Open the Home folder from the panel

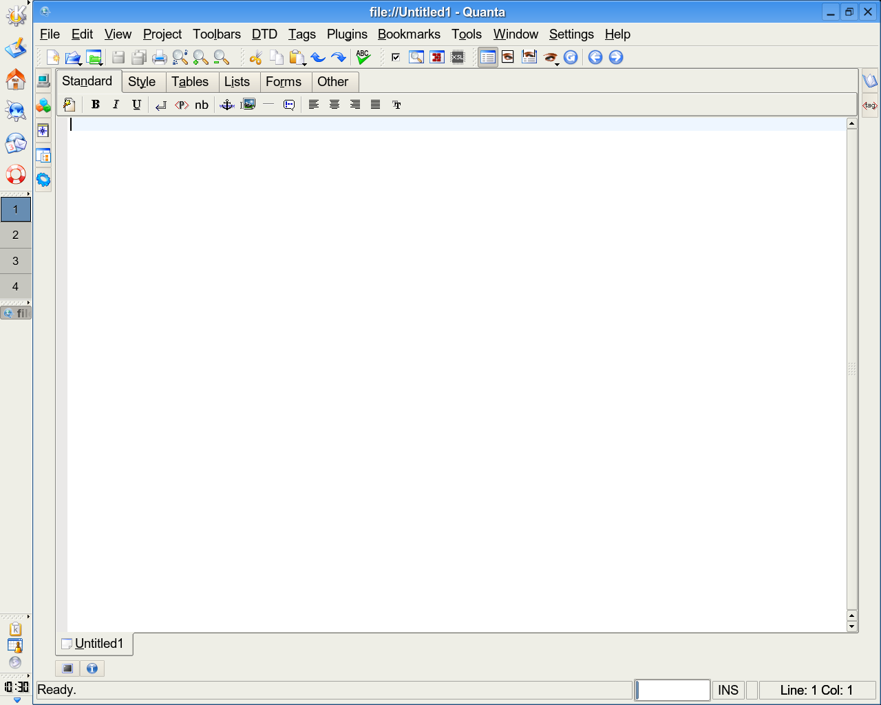16,80
